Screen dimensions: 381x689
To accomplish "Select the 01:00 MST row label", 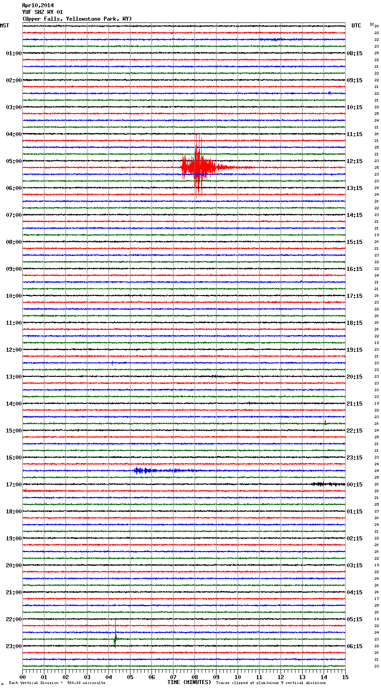I will coord(13,53).
